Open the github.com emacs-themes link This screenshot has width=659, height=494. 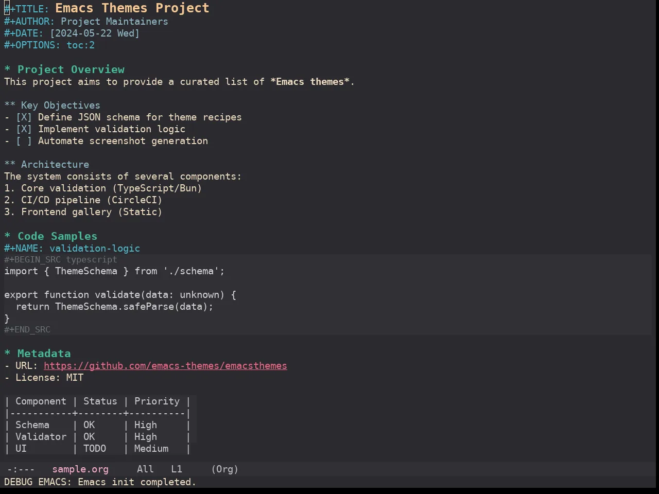(165, 366)
